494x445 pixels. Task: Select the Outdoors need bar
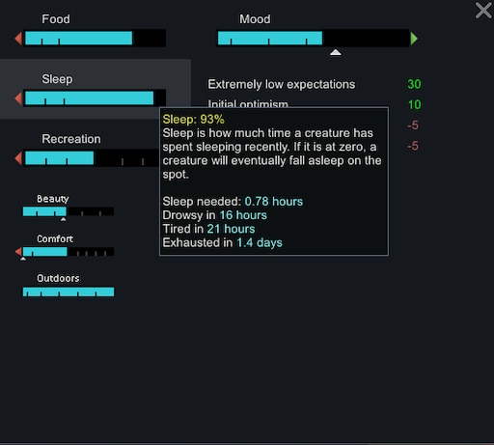69,292
